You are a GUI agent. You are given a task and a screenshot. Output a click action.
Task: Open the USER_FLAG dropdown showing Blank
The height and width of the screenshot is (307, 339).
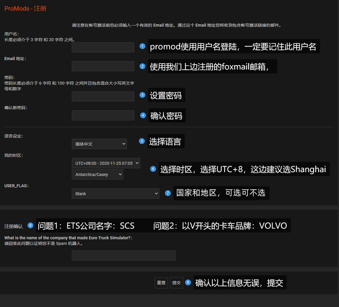(115, 194)
